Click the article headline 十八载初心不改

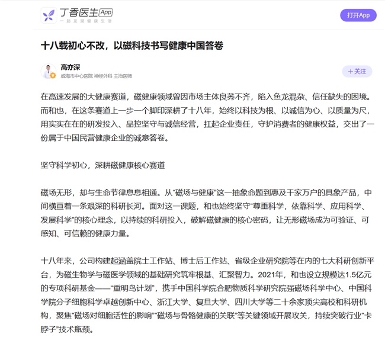[131, 45]
